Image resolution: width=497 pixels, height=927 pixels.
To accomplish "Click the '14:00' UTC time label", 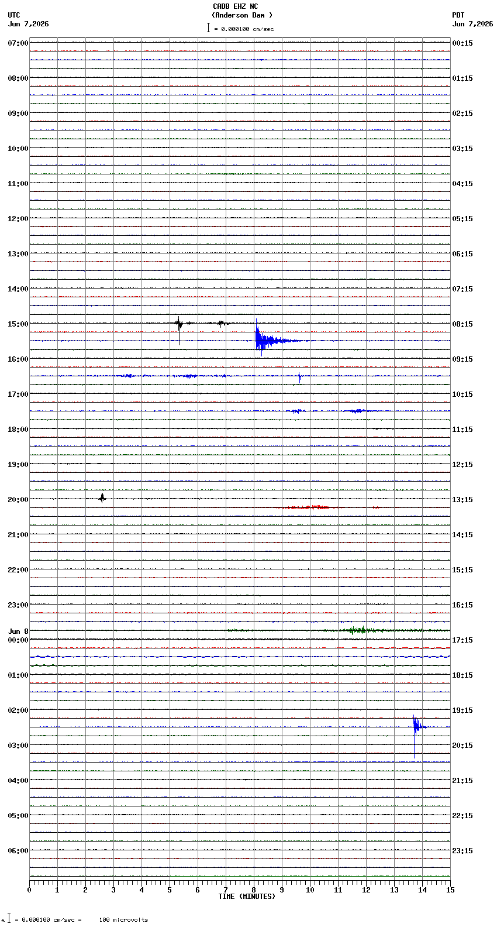I will [x=18, y=289].
